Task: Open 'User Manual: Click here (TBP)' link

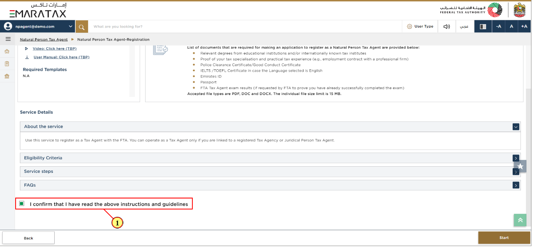Action: click(61, 57)
